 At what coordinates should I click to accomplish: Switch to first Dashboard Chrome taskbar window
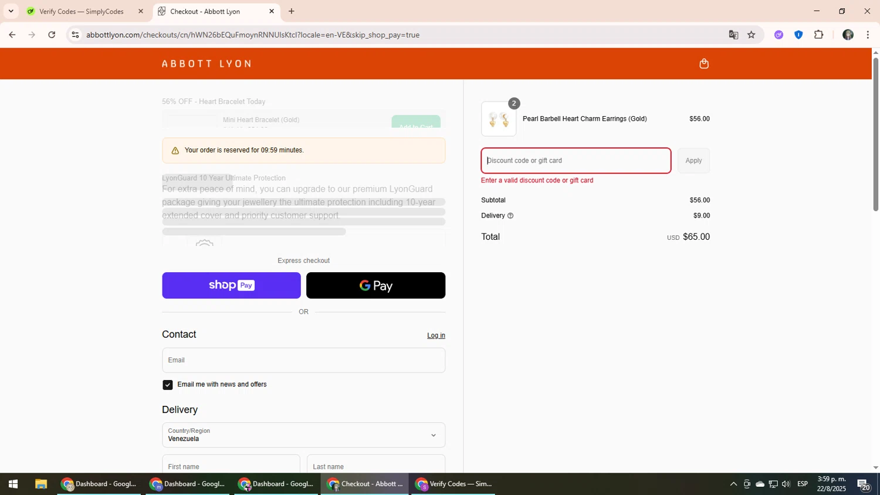pyautogui.click(x=99, y=484)
